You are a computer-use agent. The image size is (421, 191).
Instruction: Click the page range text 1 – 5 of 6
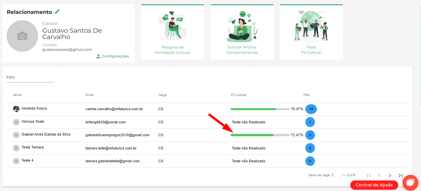point(349,175)
